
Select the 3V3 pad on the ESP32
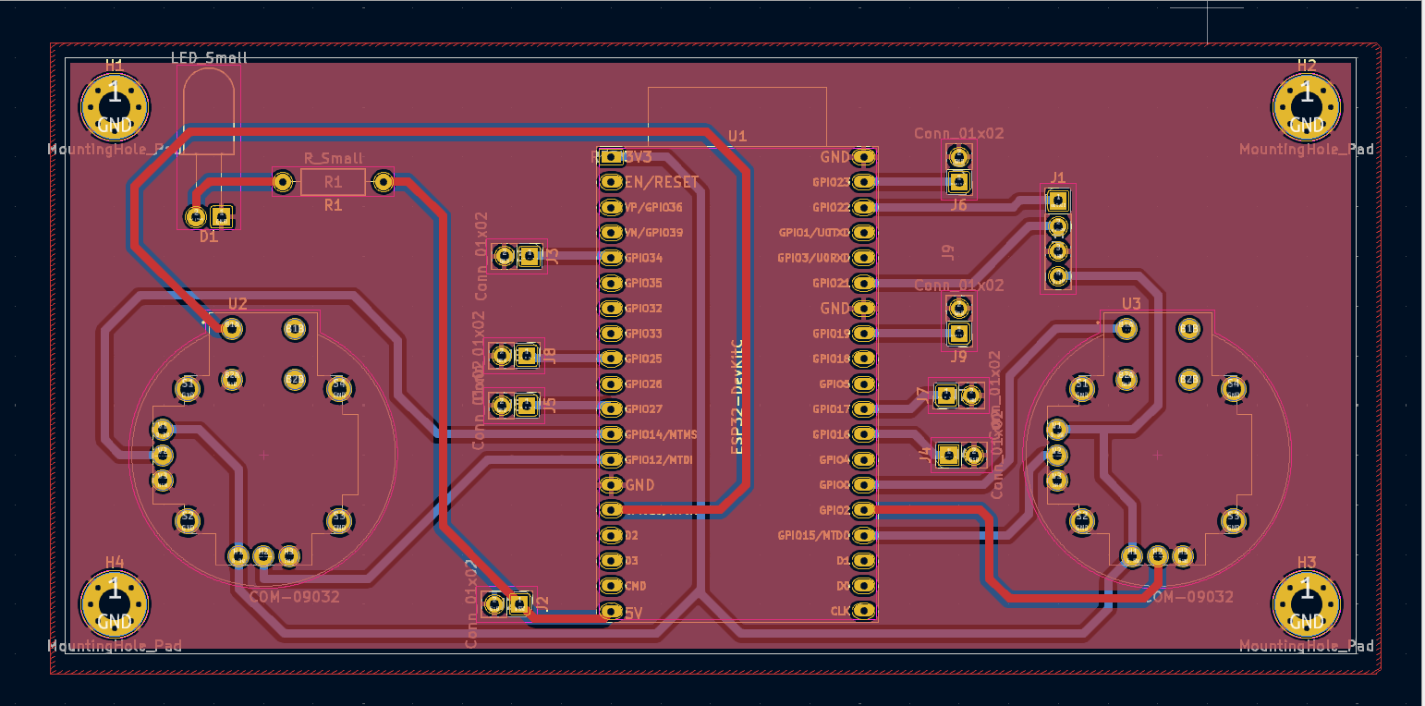pos(611,157)
